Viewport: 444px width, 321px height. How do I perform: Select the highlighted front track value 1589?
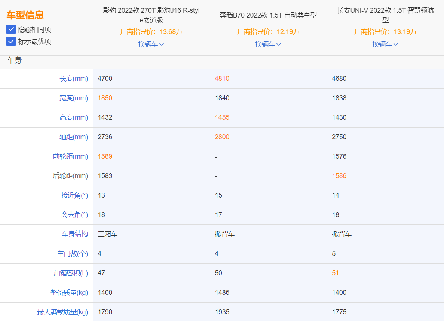point(105,156)
